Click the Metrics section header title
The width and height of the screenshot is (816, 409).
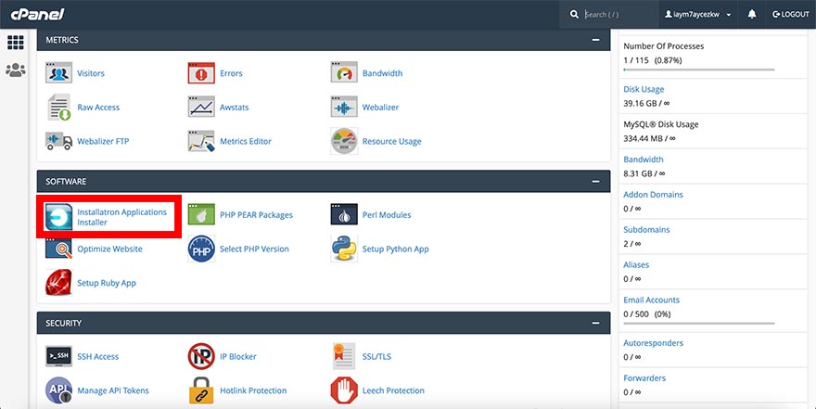coord(62,40)
